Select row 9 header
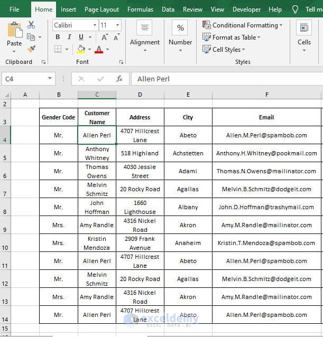This screenshot has width=323, height=337. (5, 225)
